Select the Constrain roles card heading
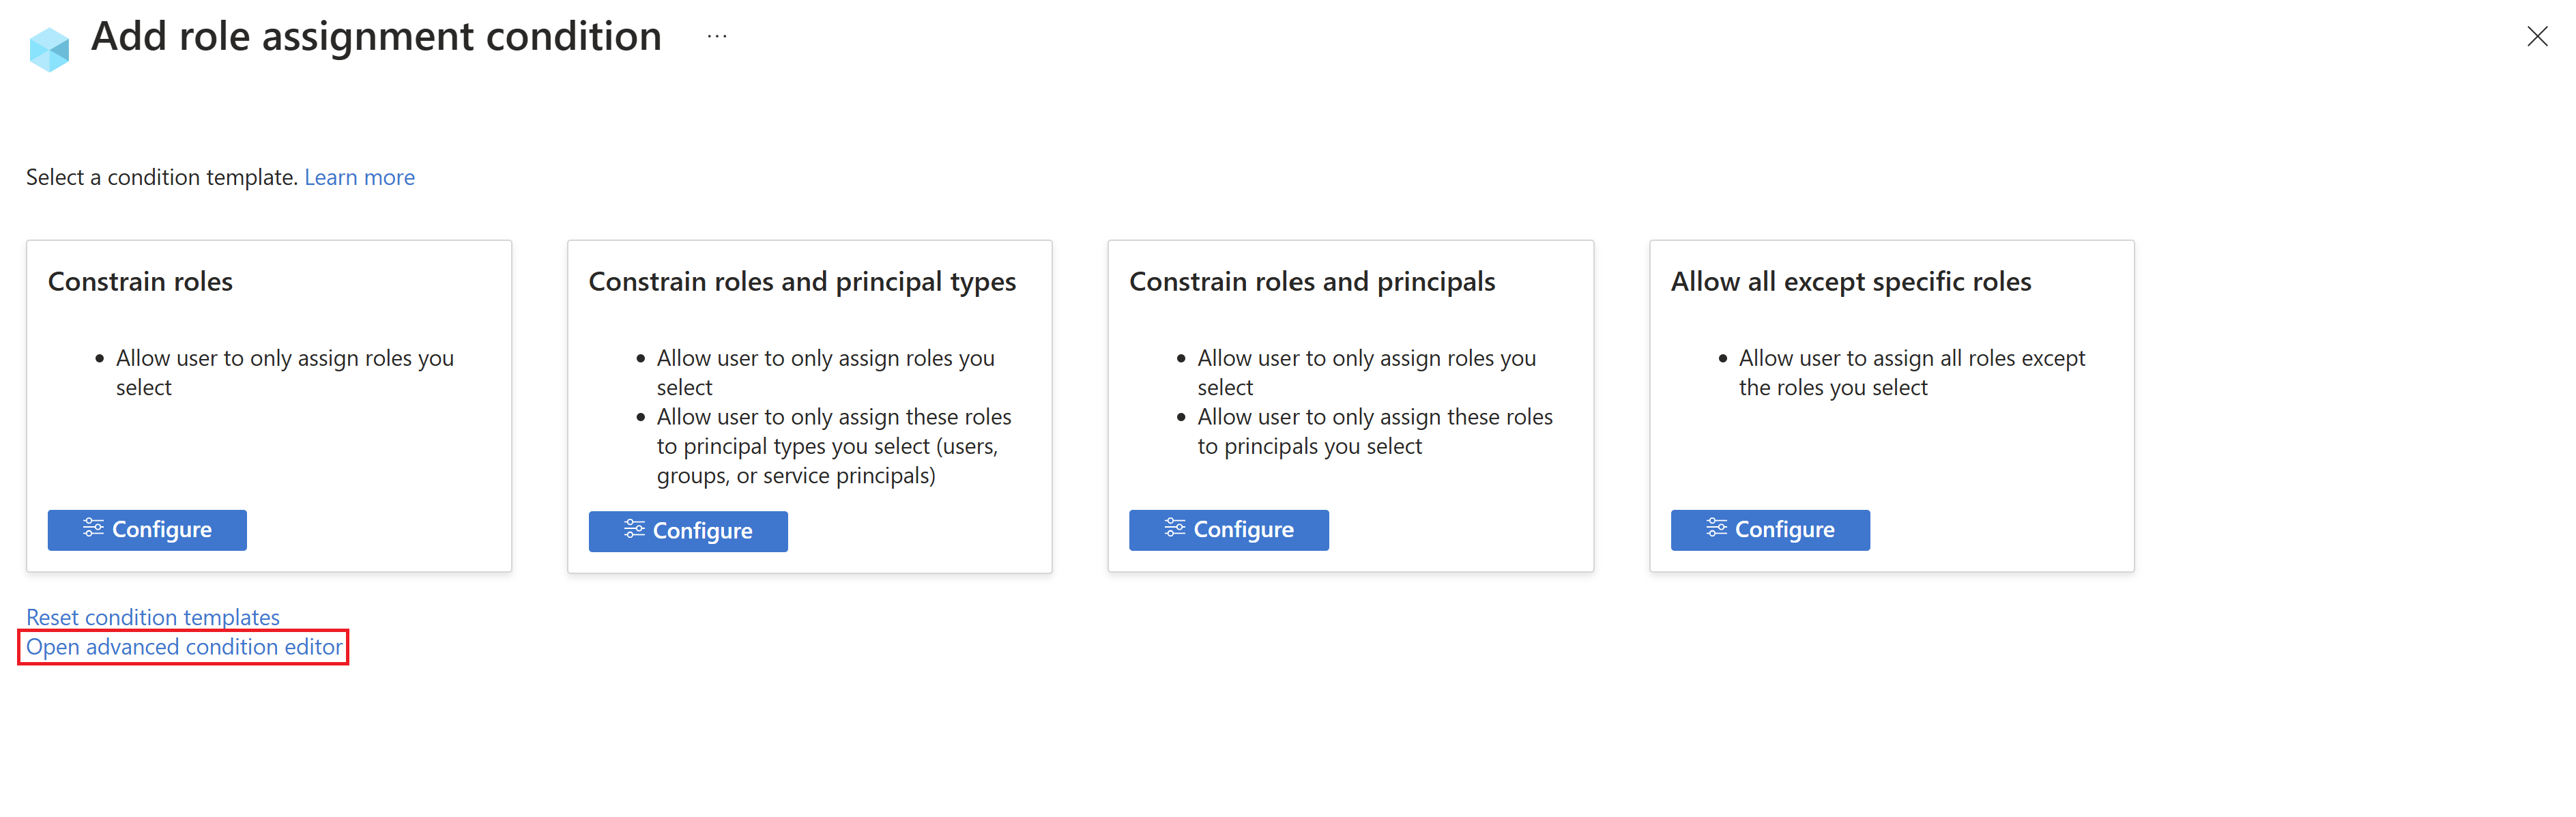 140,282
